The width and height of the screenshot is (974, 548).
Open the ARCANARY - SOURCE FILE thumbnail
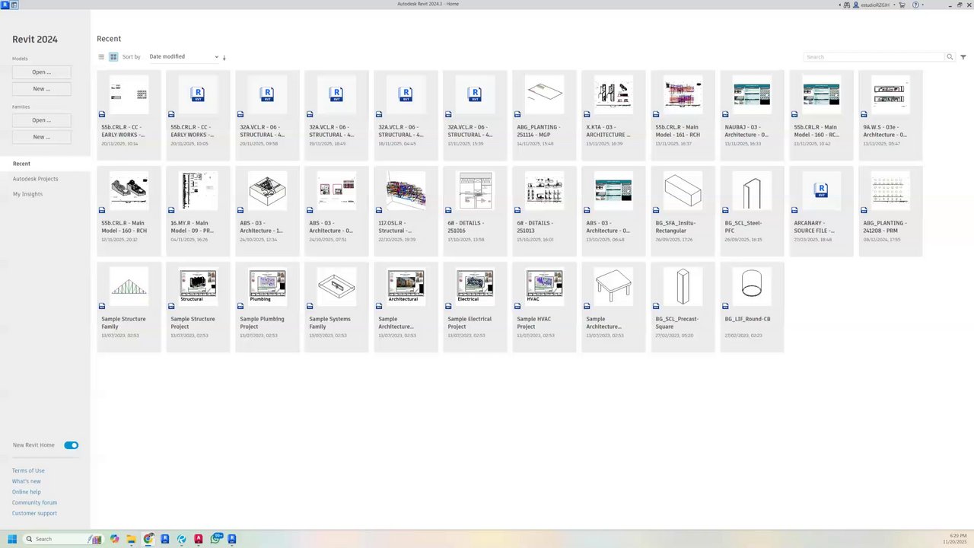point(821,190)
